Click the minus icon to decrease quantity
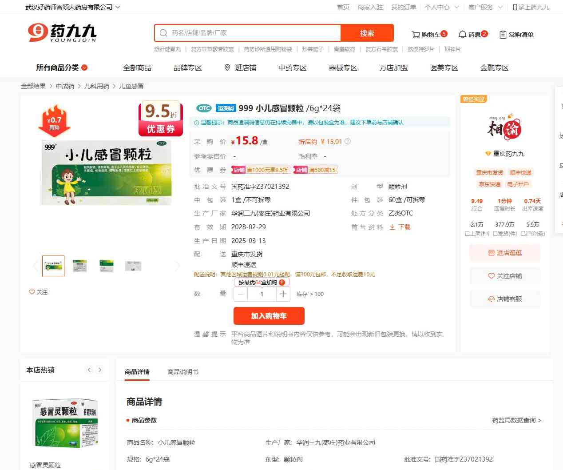This screenshot has width=563, height=470. tap(241, 294)
